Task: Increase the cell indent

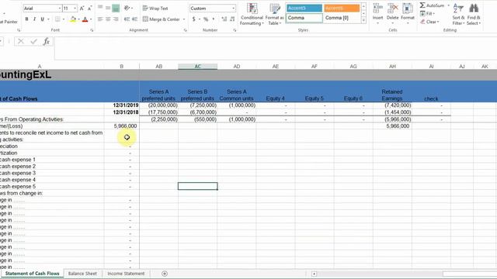Action: tap(134, 19)
